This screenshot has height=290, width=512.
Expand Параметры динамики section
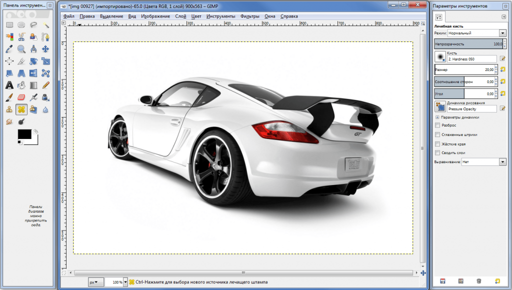click(x=437, y=117)
